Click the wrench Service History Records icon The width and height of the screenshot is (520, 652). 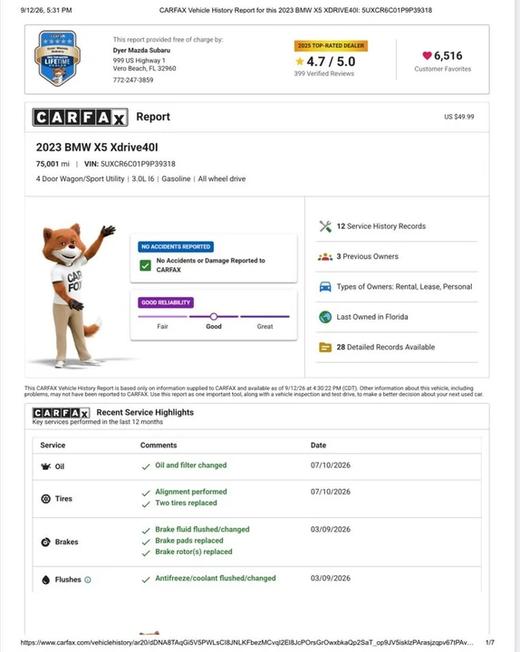coord(325,226)
